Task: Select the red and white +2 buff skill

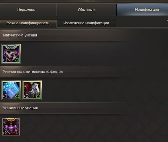Action: (32, 90)
